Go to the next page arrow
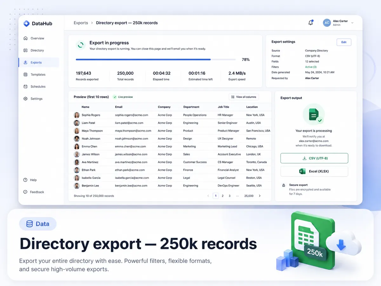This screenshot has width=381, height=286. 260,196
